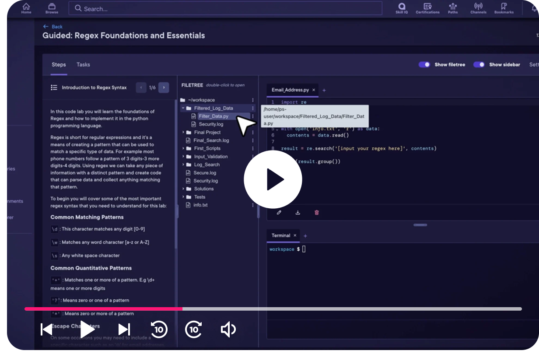Open Browse in top navigation
Screen dimensions: 539x361
click(x=52, y=8)
